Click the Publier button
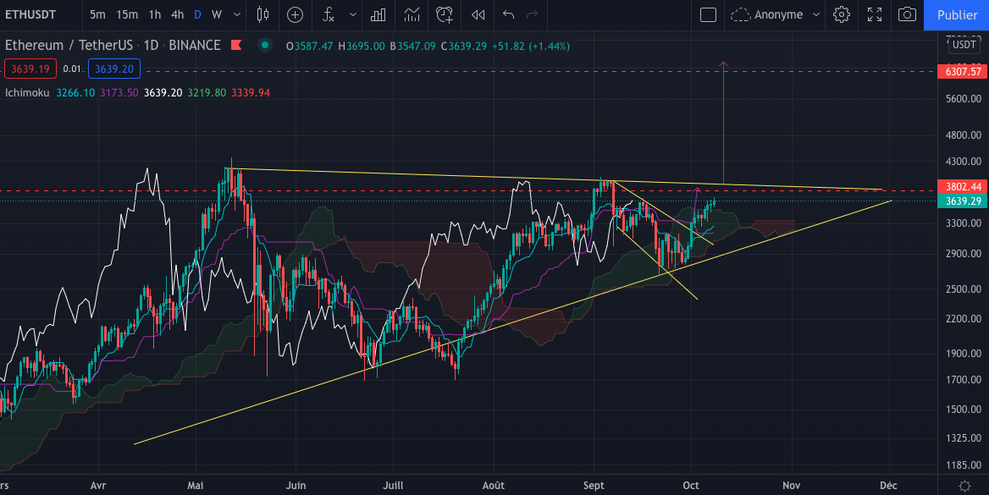 957,14
